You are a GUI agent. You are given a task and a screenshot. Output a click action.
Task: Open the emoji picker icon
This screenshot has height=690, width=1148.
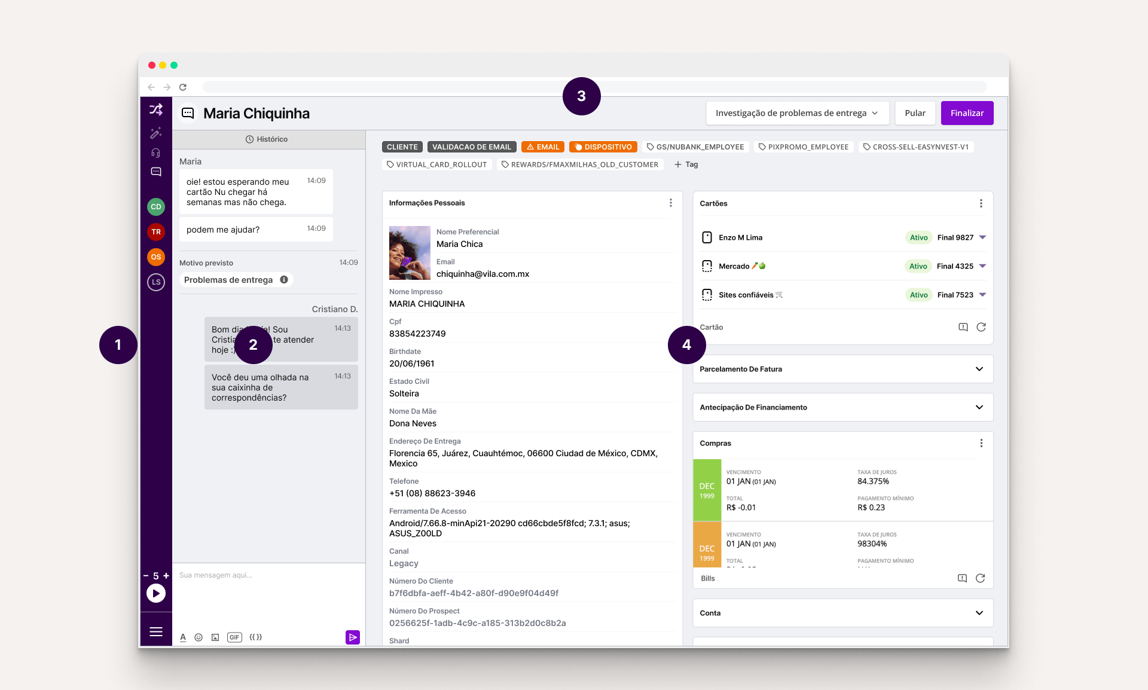pyautogui.click(x=199, y=637)
